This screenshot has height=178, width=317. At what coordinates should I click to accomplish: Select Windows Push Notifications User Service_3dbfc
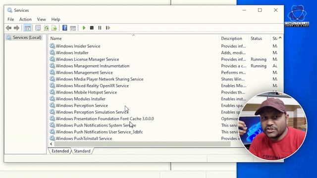99,132
